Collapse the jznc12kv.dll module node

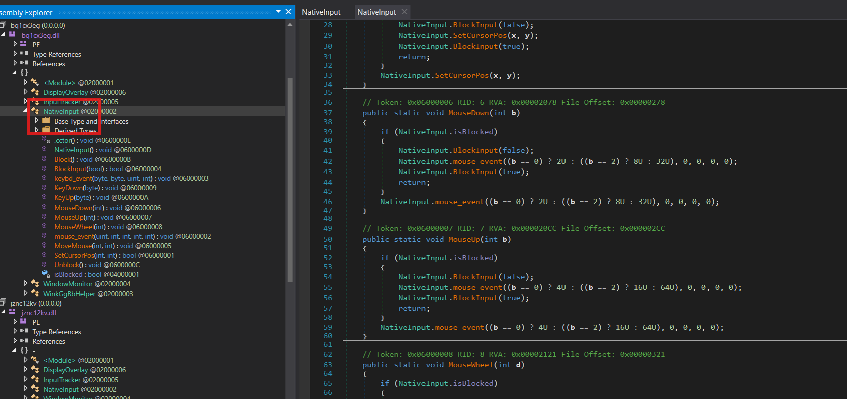[4, 312]
